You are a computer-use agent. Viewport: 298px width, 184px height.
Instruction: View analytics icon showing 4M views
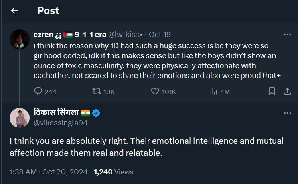tap(213, 91)
